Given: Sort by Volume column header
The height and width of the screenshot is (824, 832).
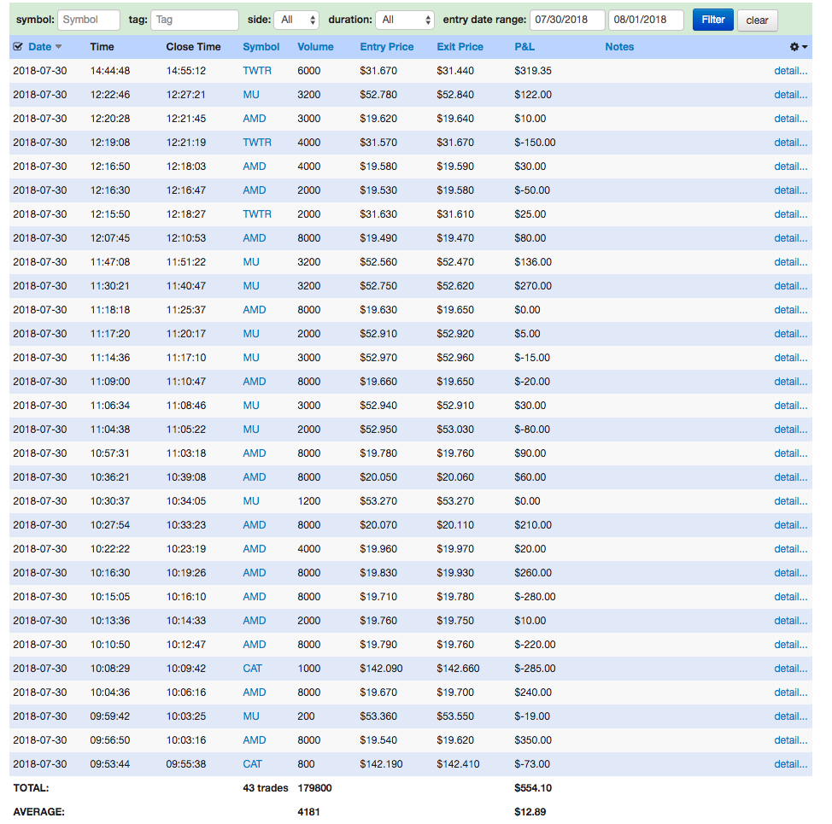Looking at the screenshot, I should pyautogui.click(x=315, y=47).
